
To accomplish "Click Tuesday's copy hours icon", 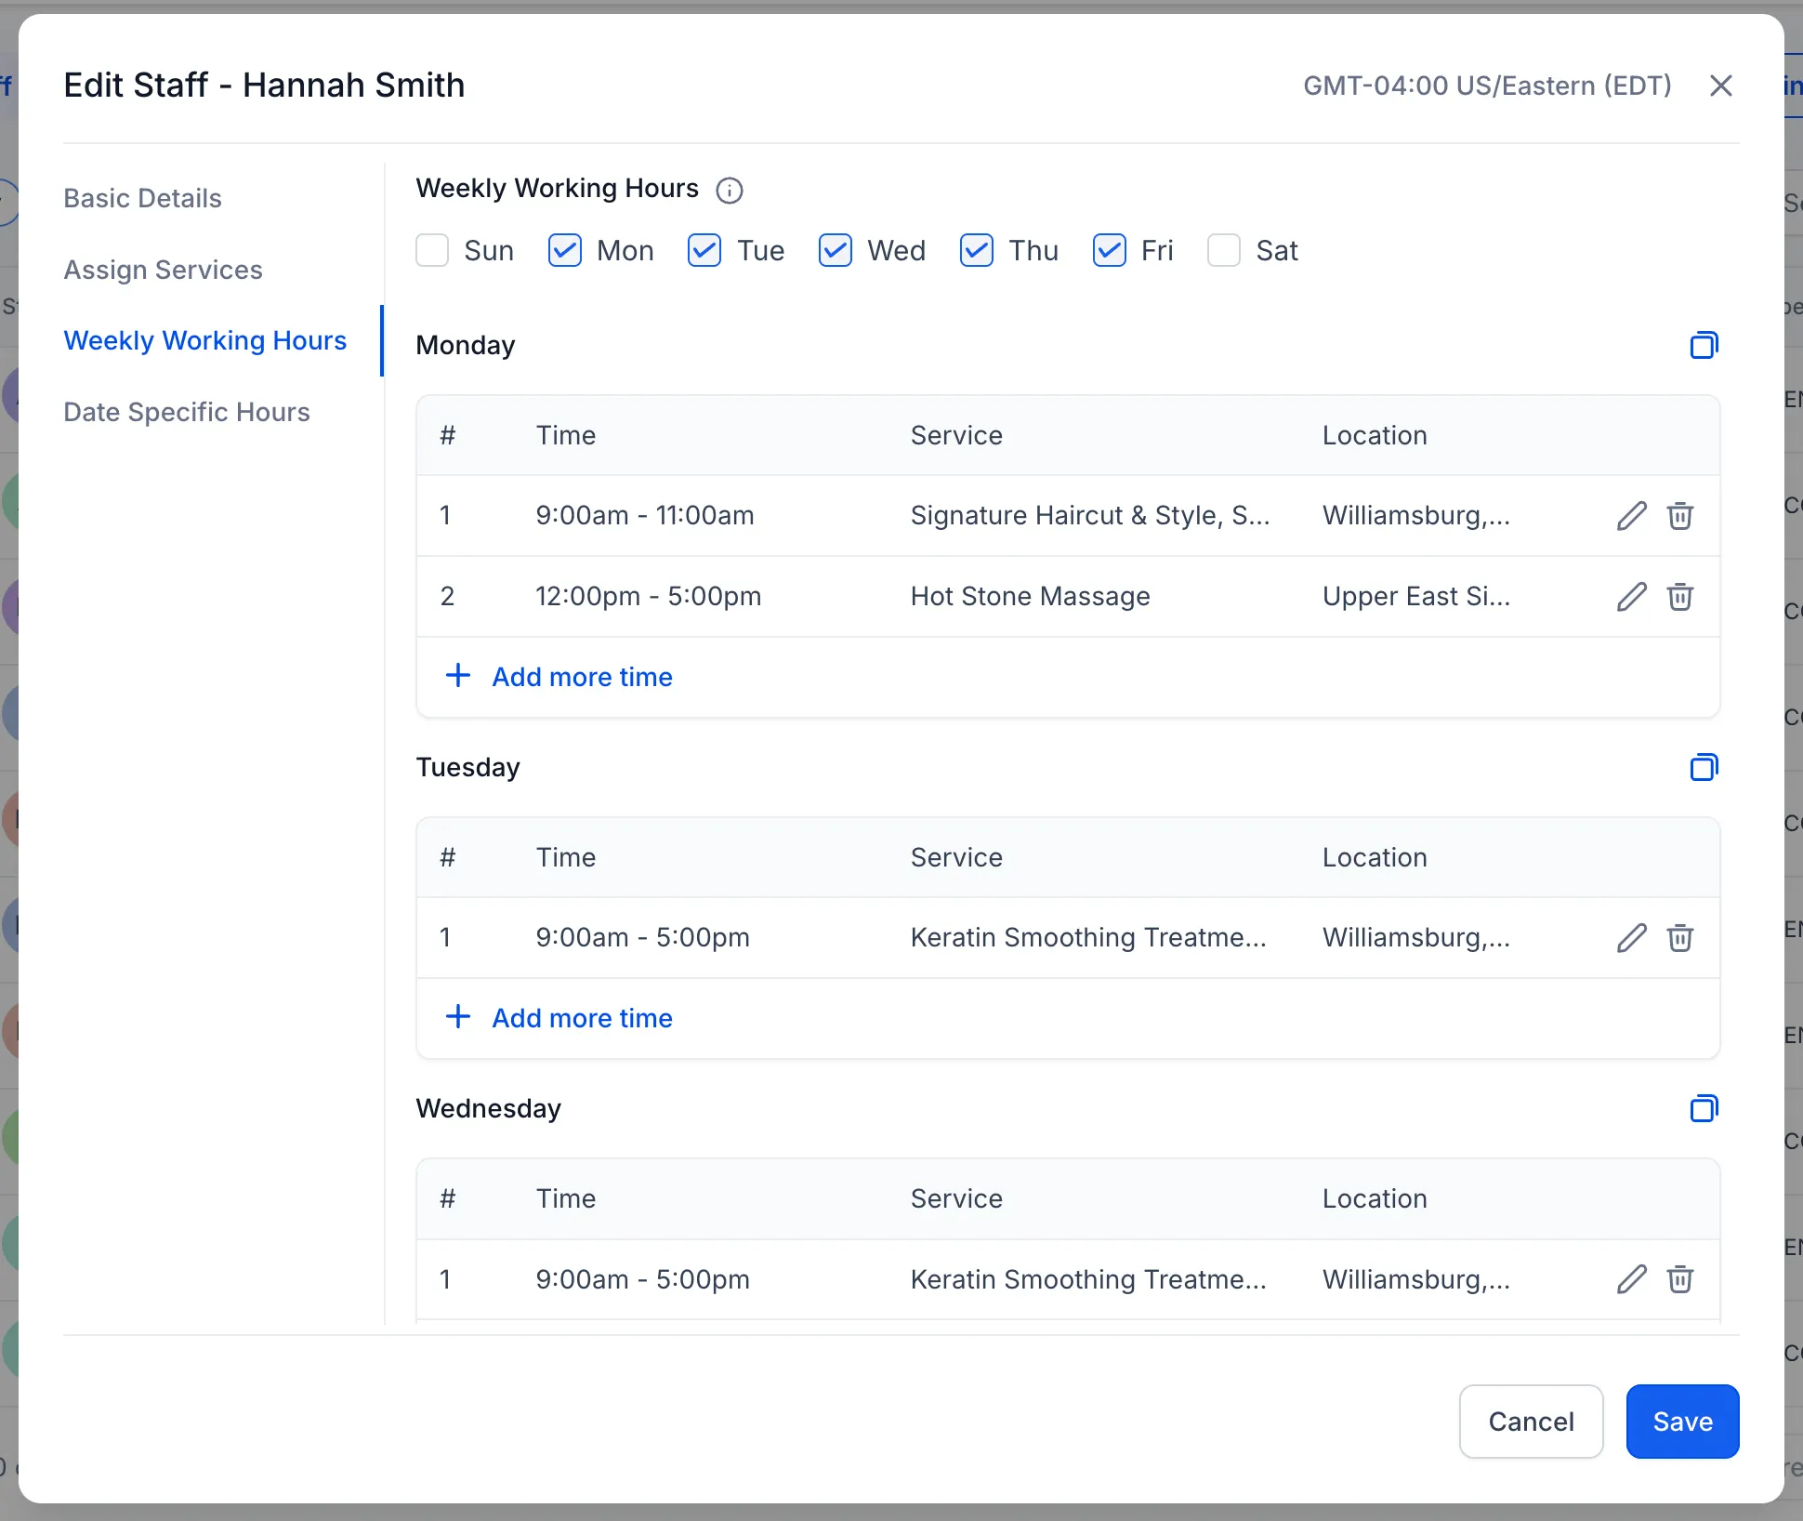I will point(1704,768).
